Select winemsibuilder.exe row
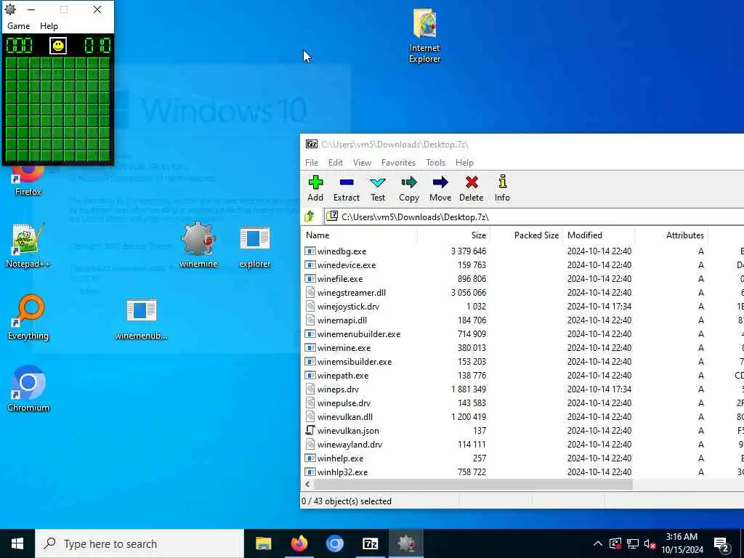 [x=522, y=362]
